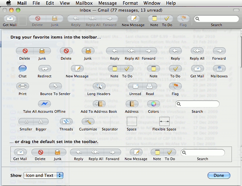Choose Take All Accounts Offline icon
This screenshot has width=242, height=186.
tap(44, 104)
